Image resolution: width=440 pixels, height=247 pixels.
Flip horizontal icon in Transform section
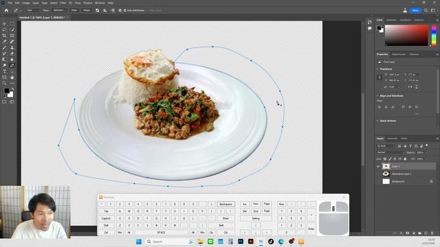410,87
